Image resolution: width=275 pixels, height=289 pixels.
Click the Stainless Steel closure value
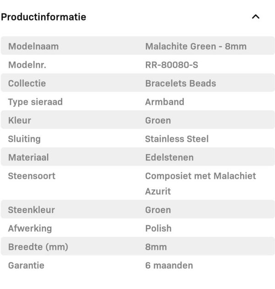[x=176, y=139]
